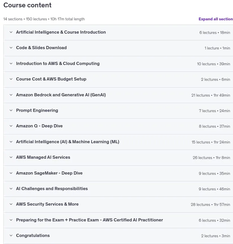Open the Congratulations section title
This screenshot has height=244, width=233.
coord(33,236)
